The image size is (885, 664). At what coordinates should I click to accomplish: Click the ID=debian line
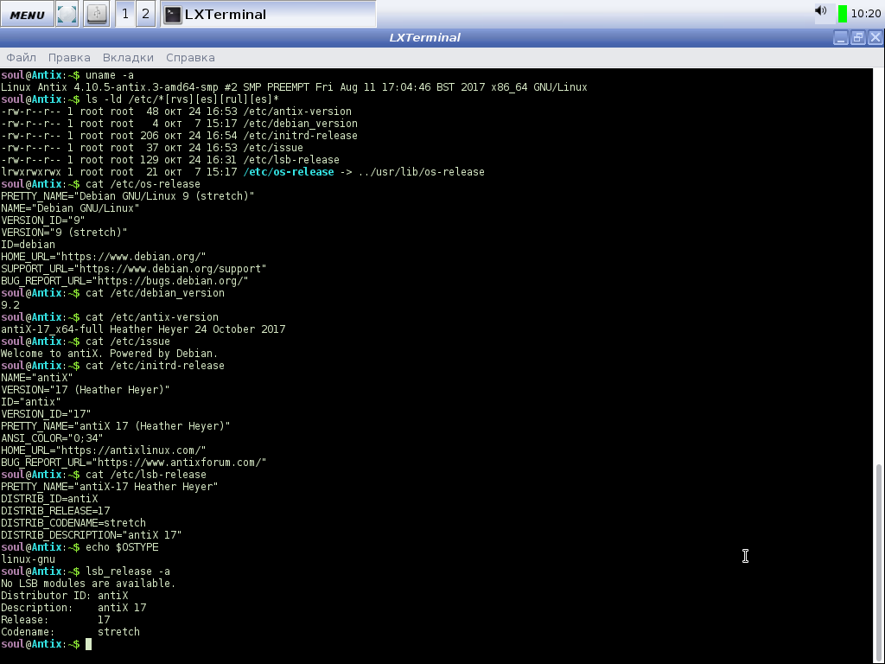click(x=28, y=245)
